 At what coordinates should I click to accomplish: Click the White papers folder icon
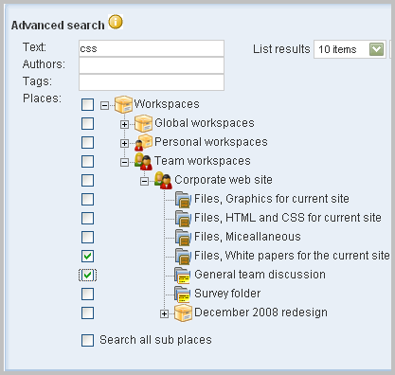(x=183, y=257)
